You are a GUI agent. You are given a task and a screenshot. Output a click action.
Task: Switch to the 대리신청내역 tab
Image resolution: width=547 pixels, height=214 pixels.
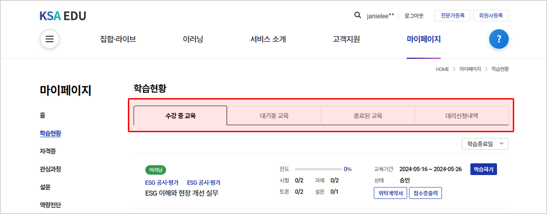click(462, 116)
